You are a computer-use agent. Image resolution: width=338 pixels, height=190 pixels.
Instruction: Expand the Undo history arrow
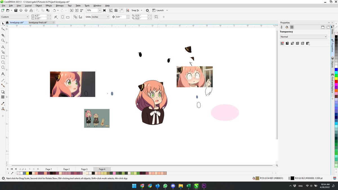pyautogui.click(x=58, y=10)
